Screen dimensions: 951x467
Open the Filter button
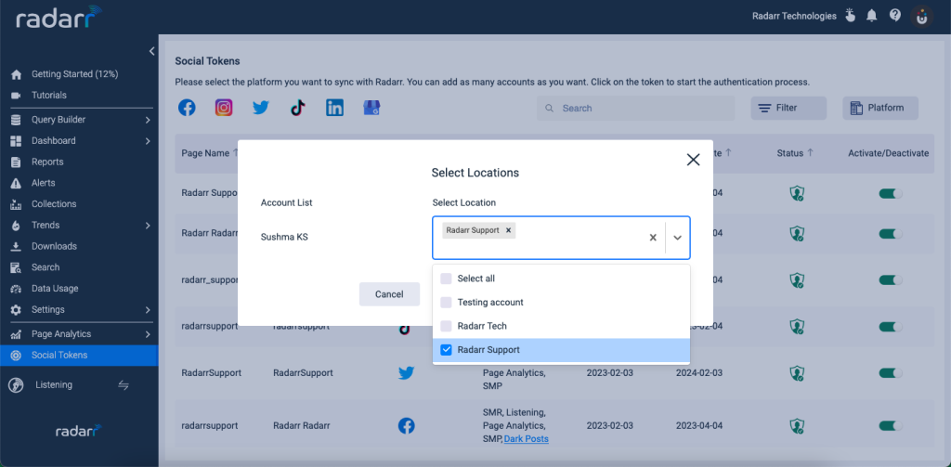coord(788,108)
